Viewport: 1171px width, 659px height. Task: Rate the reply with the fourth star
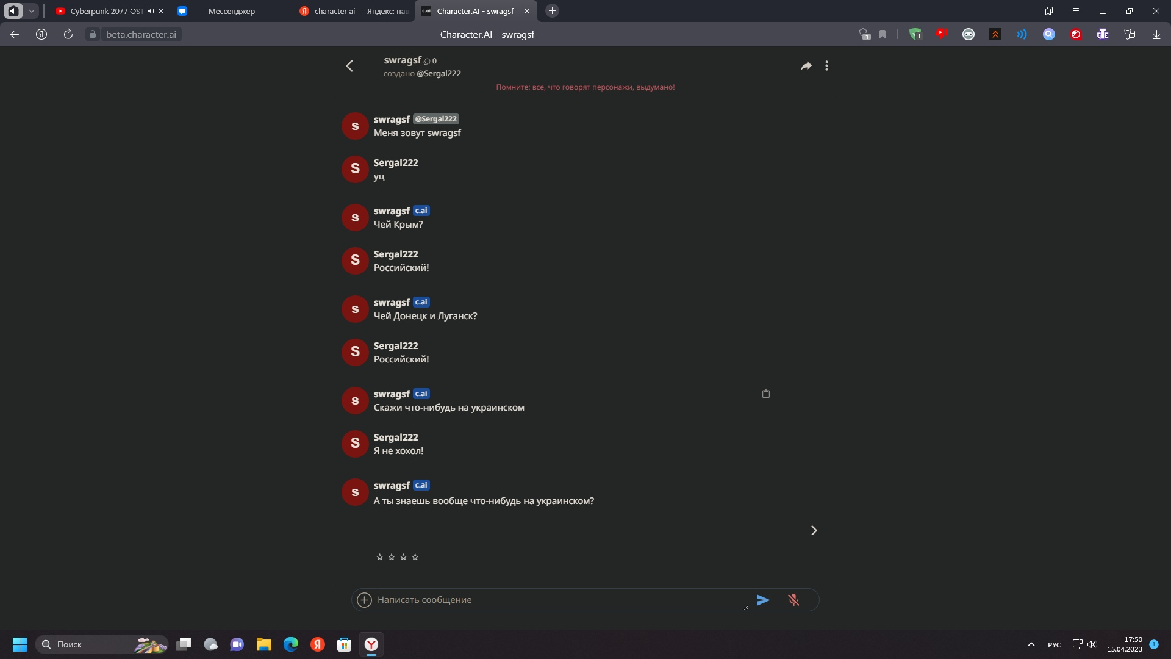pyautogui.click(x=415, y=557)
